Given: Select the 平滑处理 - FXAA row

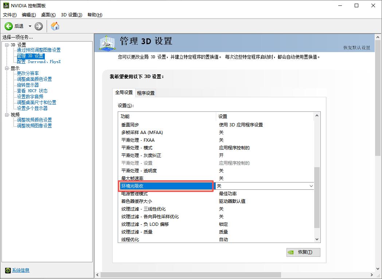Looking at the screenshot, I should coord(216,140).
